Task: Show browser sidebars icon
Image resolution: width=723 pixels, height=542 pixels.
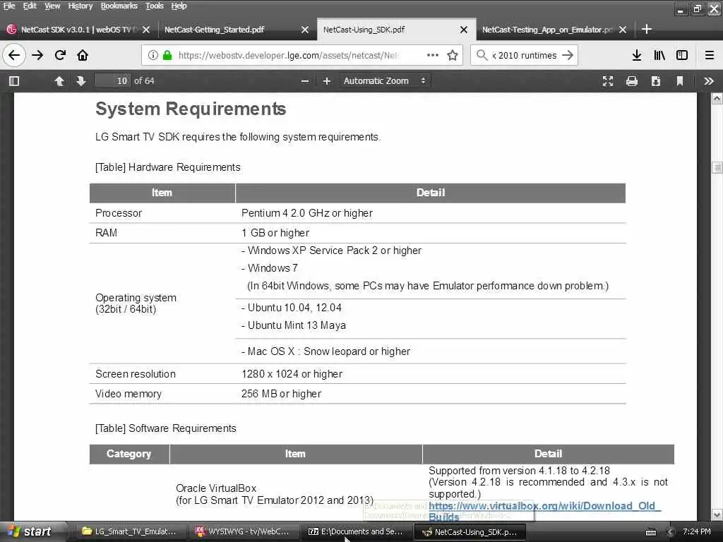Action: (x=682, y=55)
